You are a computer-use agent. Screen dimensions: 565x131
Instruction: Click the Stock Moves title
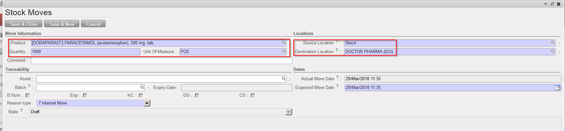pyautogui.click(x=29, y=13)
